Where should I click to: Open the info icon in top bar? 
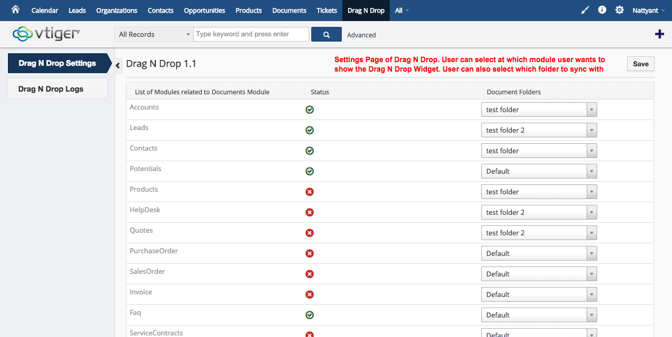point(602,10)
